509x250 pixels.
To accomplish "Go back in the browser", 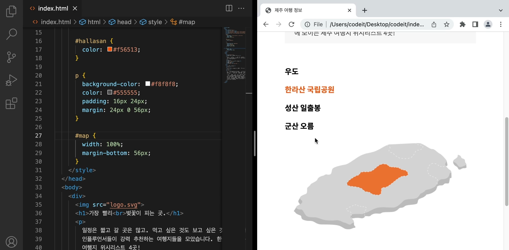I will [266, 24].
